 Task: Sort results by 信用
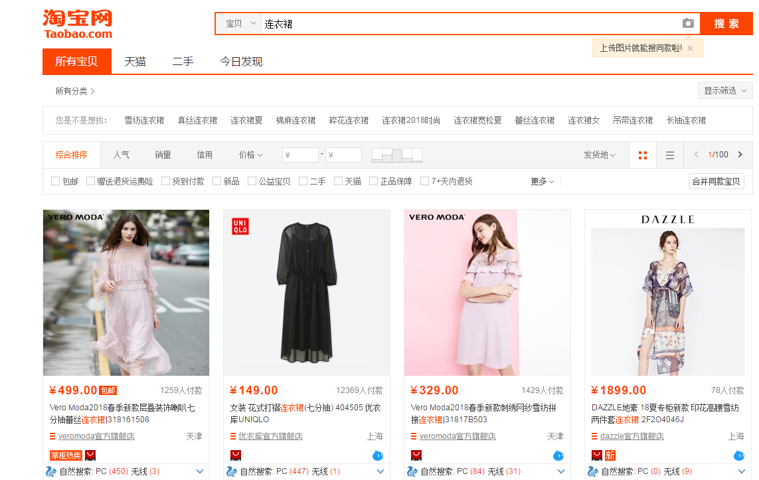[205, 155]
